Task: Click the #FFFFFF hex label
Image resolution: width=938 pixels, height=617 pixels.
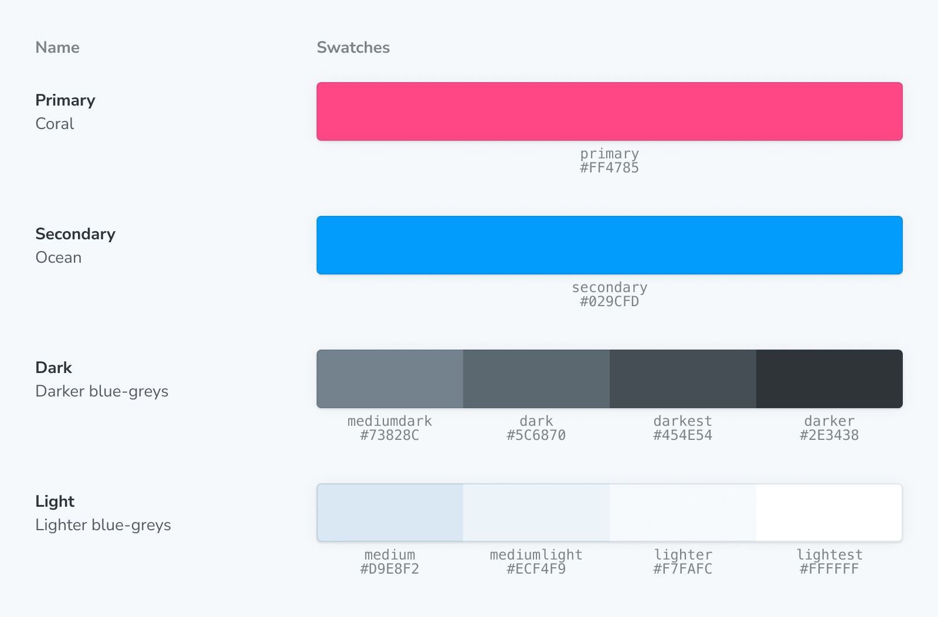Action: [830, 569]
